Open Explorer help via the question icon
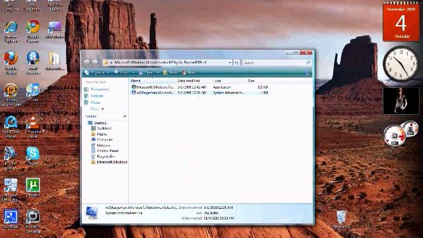423x238 pixels. tap(307, 72)
